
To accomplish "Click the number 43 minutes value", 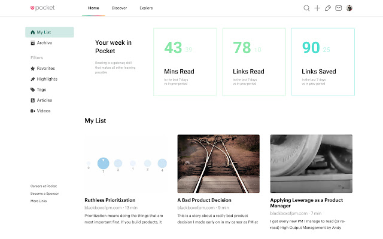I will 173,48.
